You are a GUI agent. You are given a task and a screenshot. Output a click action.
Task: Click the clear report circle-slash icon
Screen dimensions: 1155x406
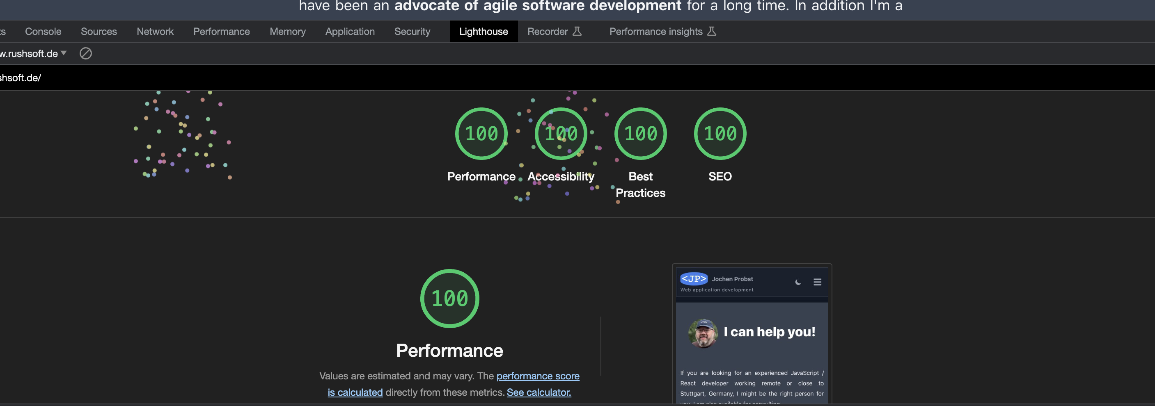click(86, 54)
